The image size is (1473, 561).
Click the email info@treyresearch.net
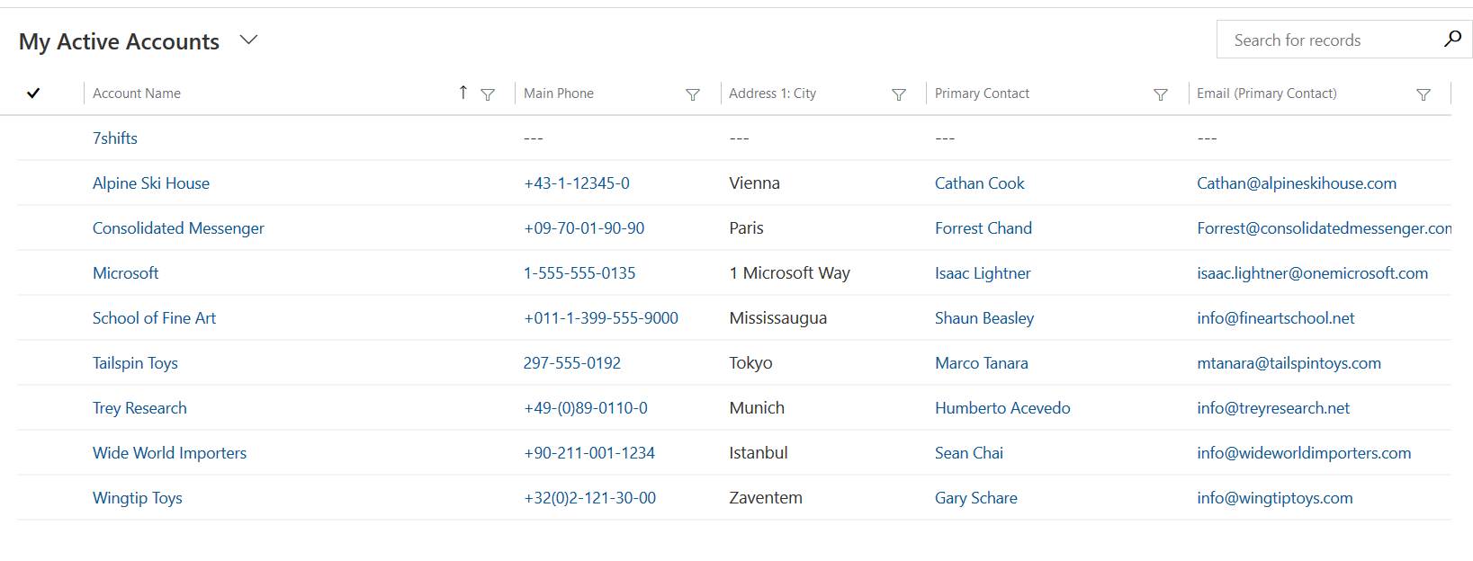(x=1273, y=408)
